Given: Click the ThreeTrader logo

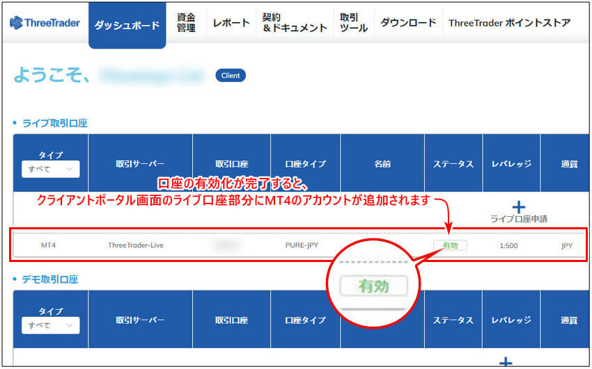Looking at the screenshot, I should 45,23.
